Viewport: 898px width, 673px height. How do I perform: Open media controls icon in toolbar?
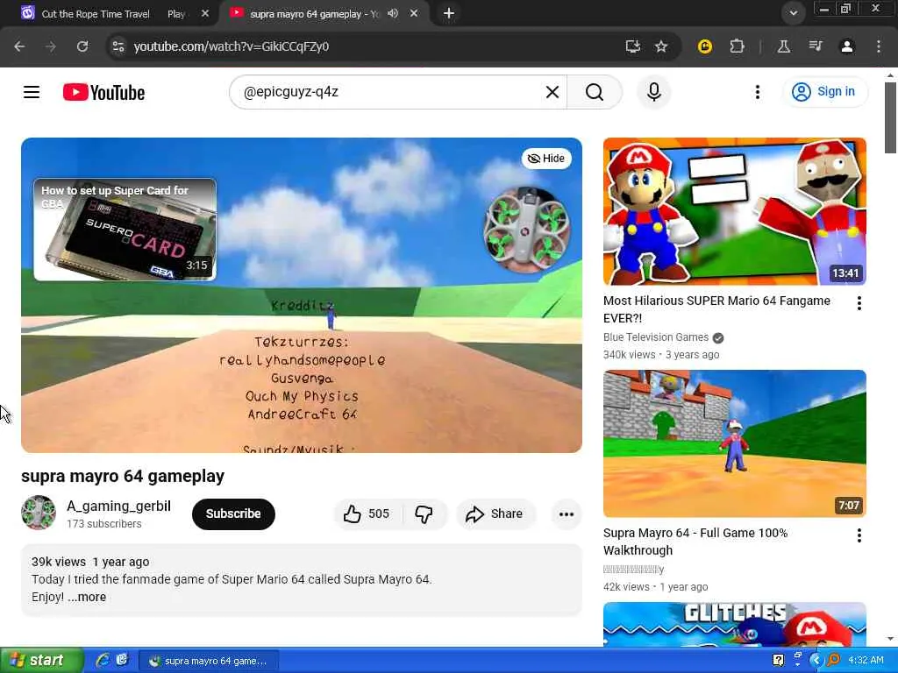816,46
